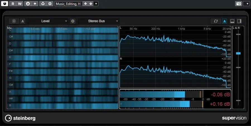
Task: Click the 20 kHz frequency label
Action: (227, 29)
